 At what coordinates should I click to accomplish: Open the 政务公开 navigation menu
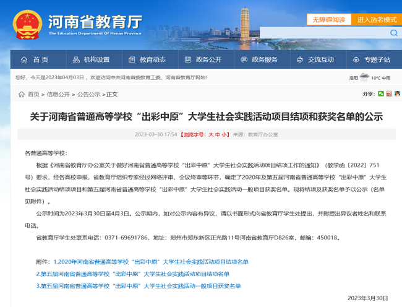click(x=208, y=59)
